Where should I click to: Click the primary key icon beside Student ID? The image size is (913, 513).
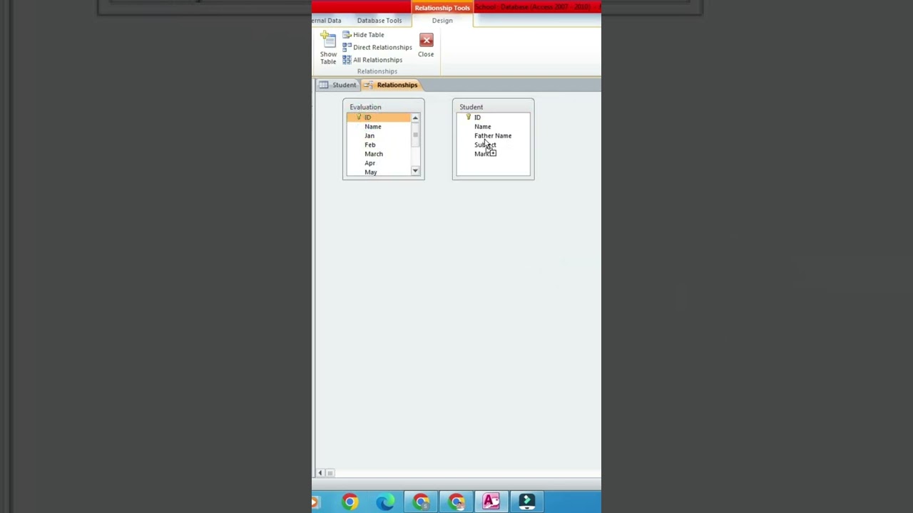(x=469, y=117)
